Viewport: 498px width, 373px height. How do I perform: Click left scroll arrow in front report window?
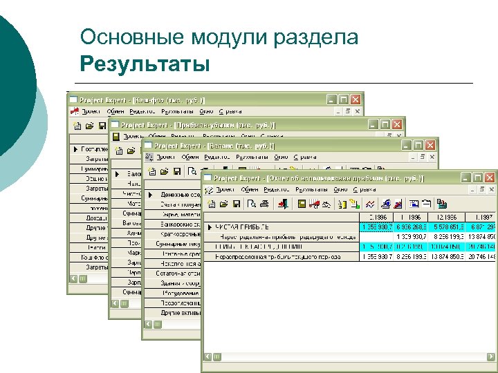click(207, 357)
